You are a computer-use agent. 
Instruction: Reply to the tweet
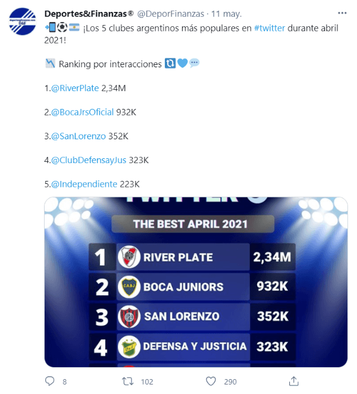[50, 381]
